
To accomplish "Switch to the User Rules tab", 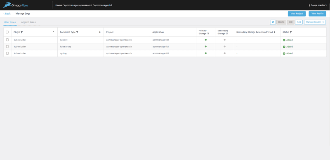I will coord(10,22).
